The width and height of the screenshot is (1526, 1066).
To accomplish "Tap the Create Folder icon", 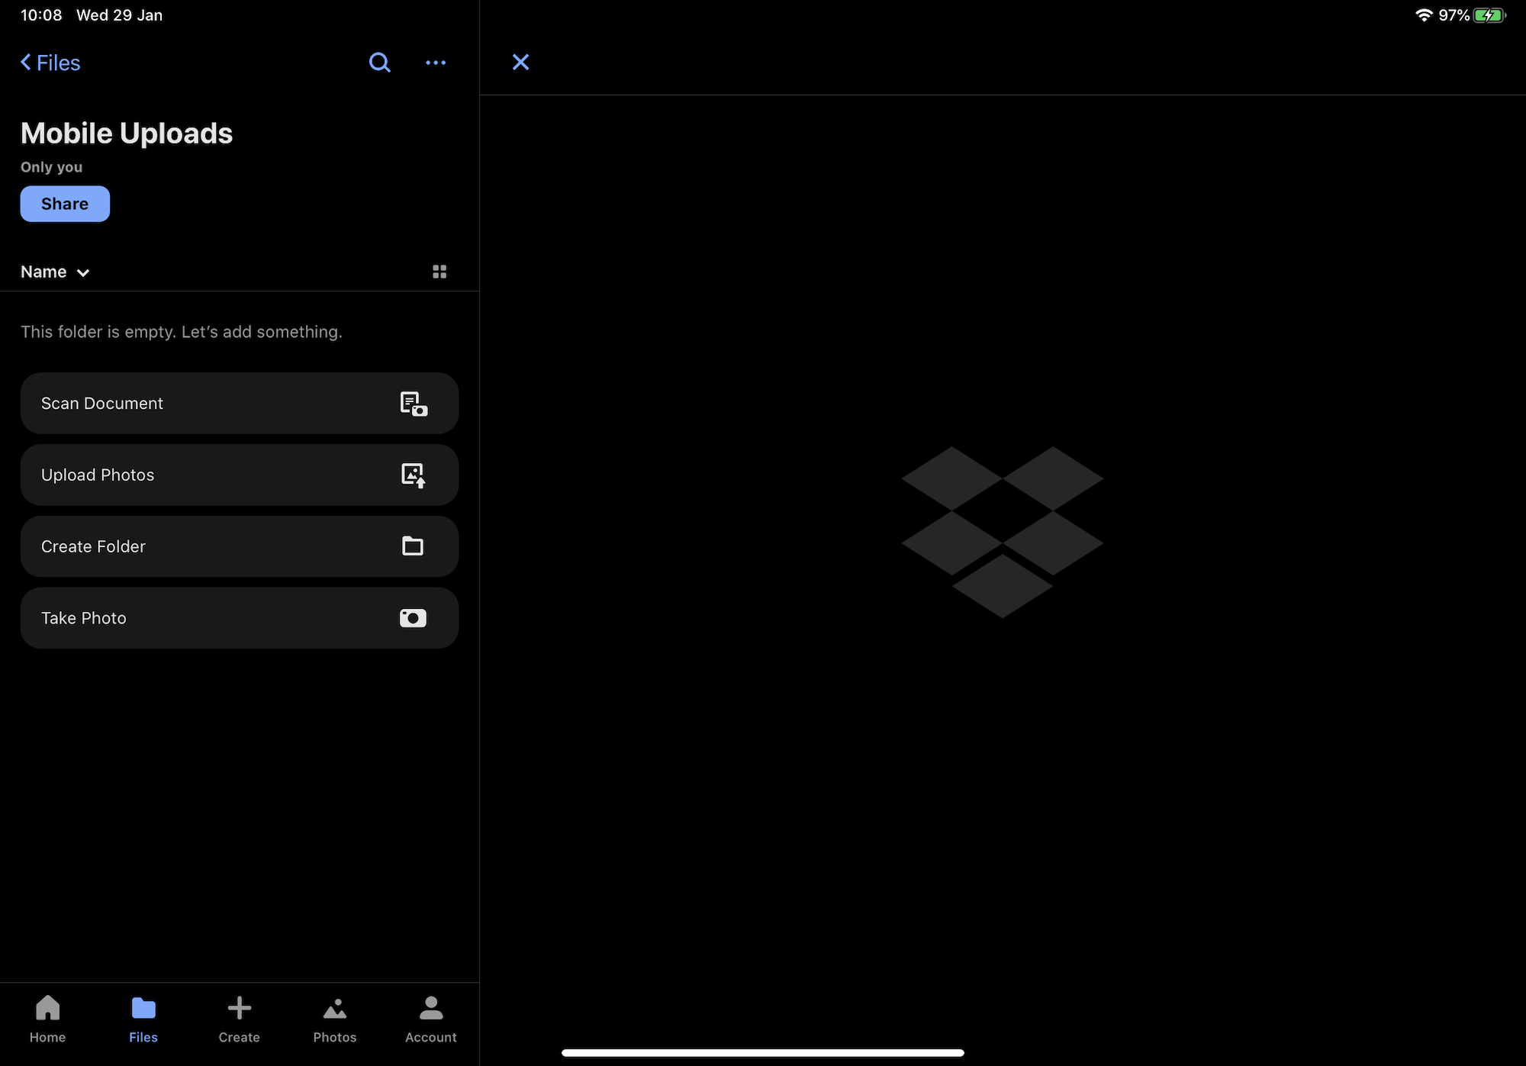I will tap(413, 546).
